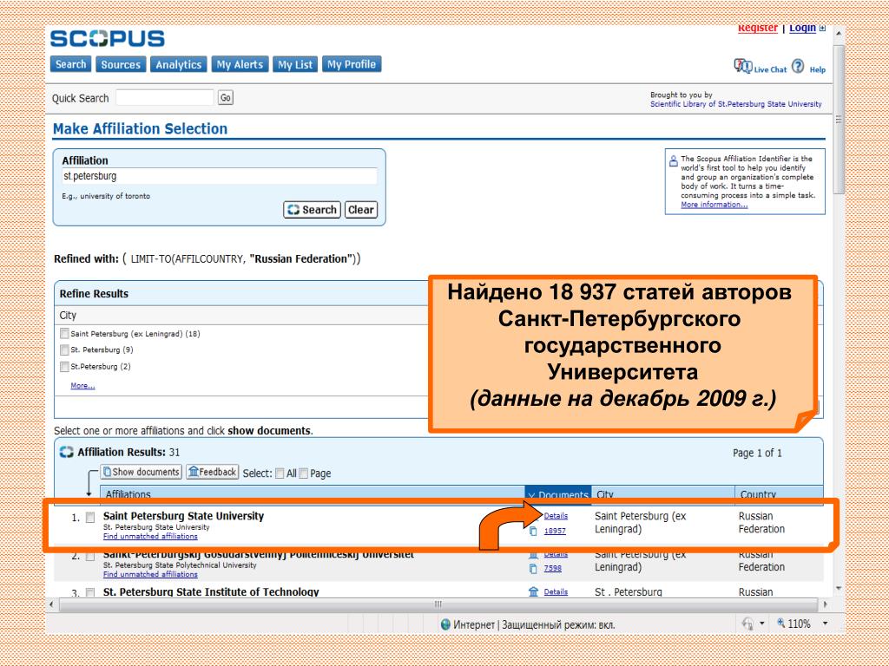The image size is (889, 666).
Task: Open the Live Chat icon
Action: pos(743,66)
